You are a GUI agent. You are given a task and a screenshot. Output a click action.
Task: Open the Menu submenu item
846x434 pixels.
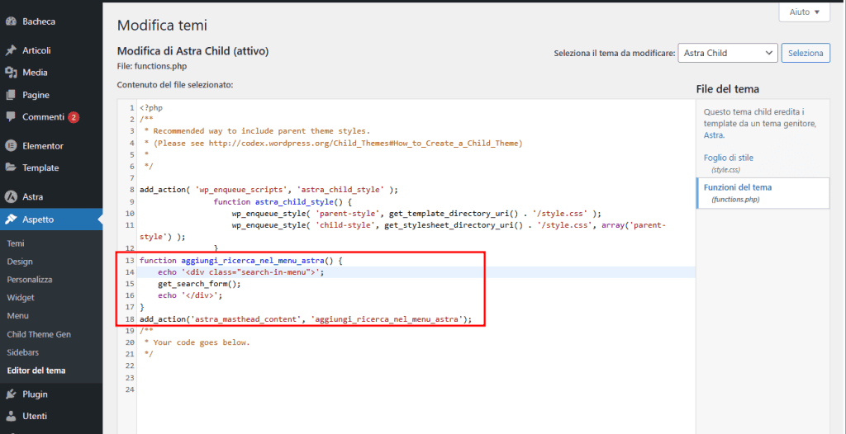coord(18,316)
